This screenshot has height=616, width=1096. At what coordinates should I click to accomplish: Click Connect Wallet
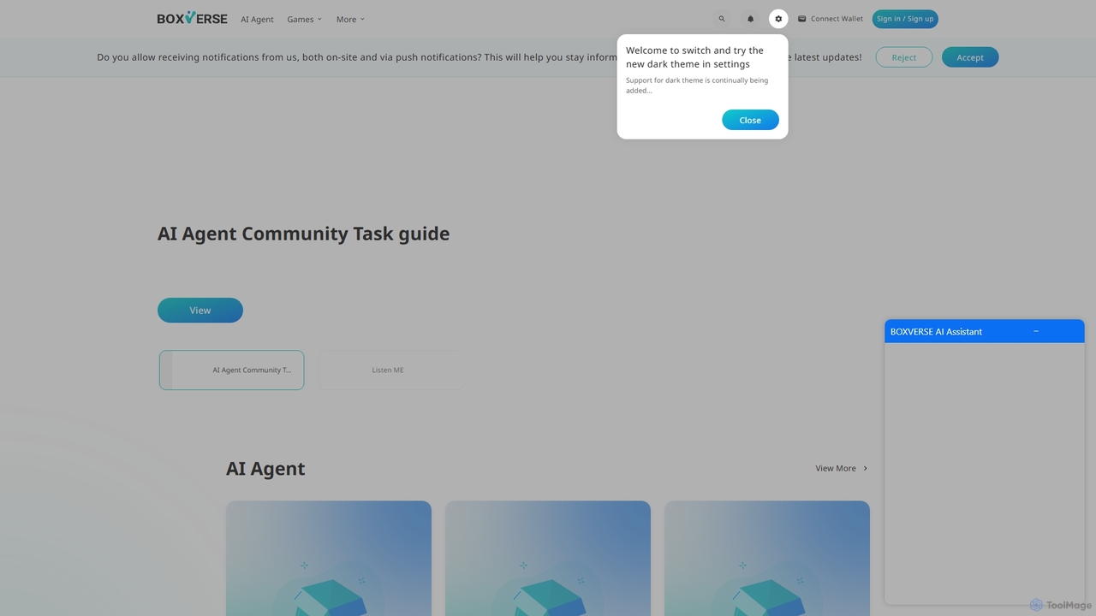pos(831,19)
